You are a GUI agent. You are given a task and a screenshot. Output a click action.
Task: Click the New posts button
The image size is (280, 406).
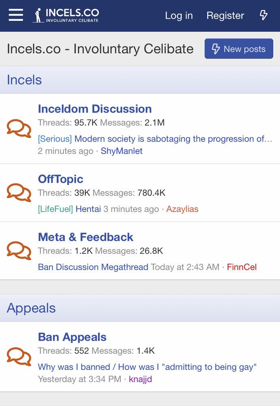pos(239,49)
